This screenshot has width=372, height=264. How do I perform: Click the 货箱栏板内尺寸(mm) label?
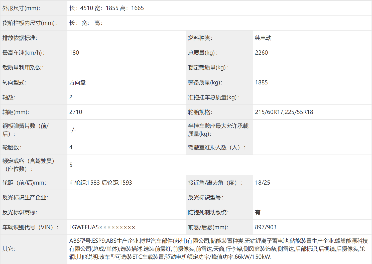[x=30, y=23]
